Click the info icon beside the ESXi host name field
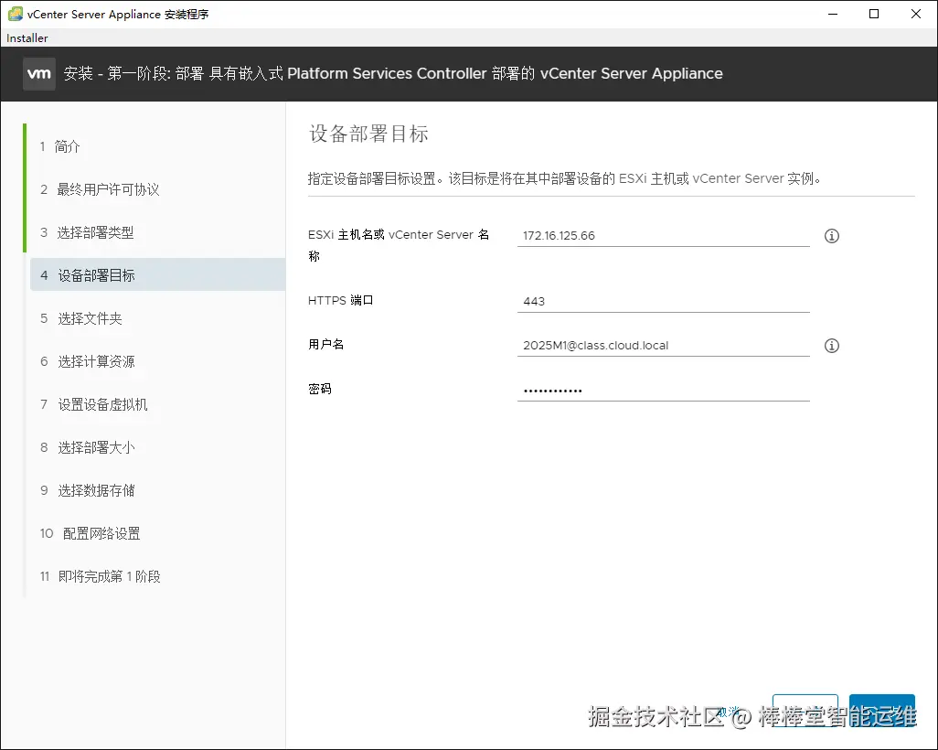This screenshot has height=750, width=938. point(832,236)
